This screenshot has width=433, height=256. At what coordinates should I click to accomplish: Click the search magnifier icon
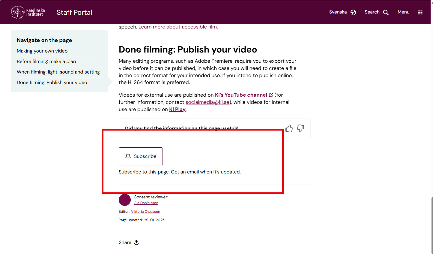[386, 12]
